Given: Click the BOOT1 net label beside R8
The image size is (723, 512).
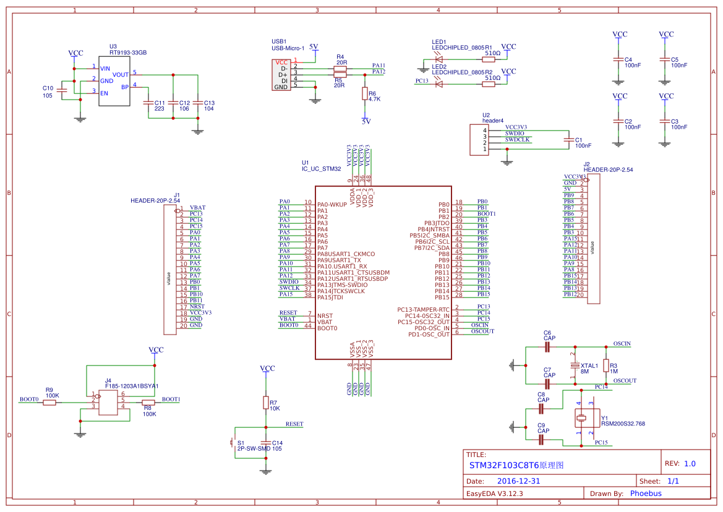Looking at the screenshot, I should 171,399.
